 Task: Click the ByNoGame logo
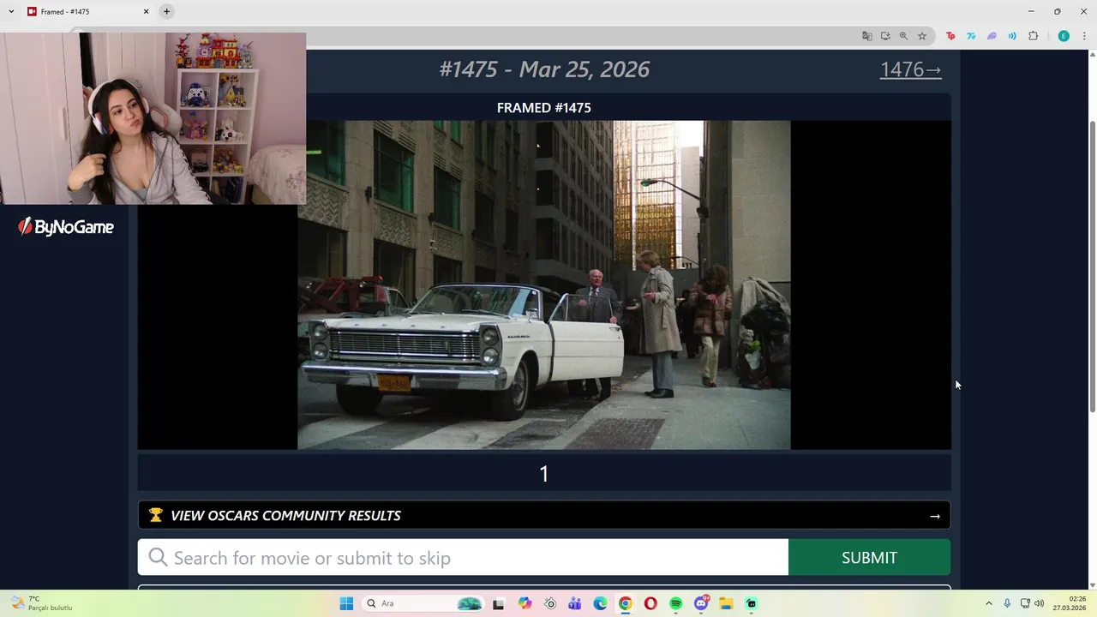click(x=66, y=226)
